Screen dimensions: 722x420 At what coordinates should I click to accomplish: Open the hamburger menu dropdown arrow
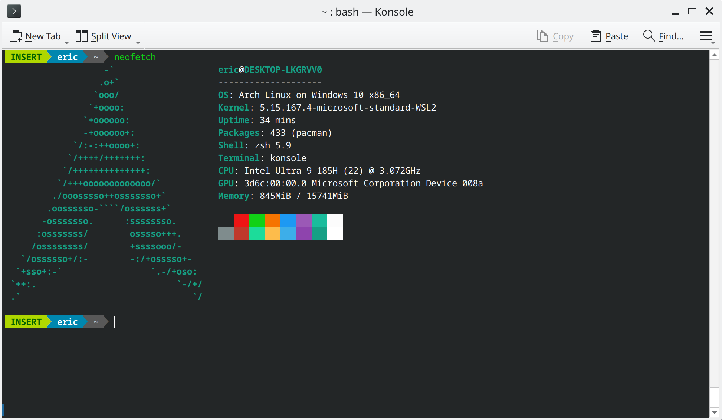point(713,43)
